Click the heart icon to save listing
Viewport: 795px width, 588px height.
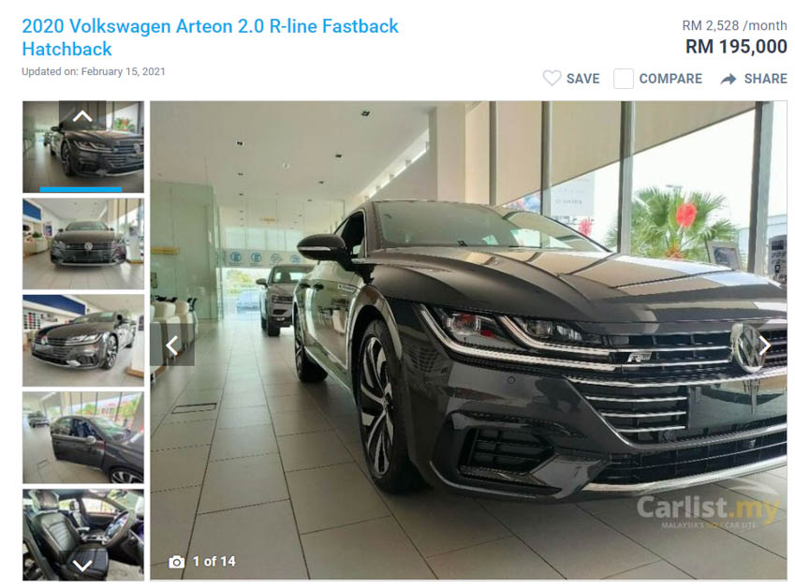[x=552, y=79]
